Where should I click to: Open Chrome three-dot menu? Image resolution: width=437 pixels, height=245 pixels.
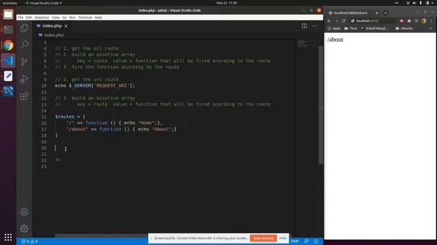[x=431, y=21]
